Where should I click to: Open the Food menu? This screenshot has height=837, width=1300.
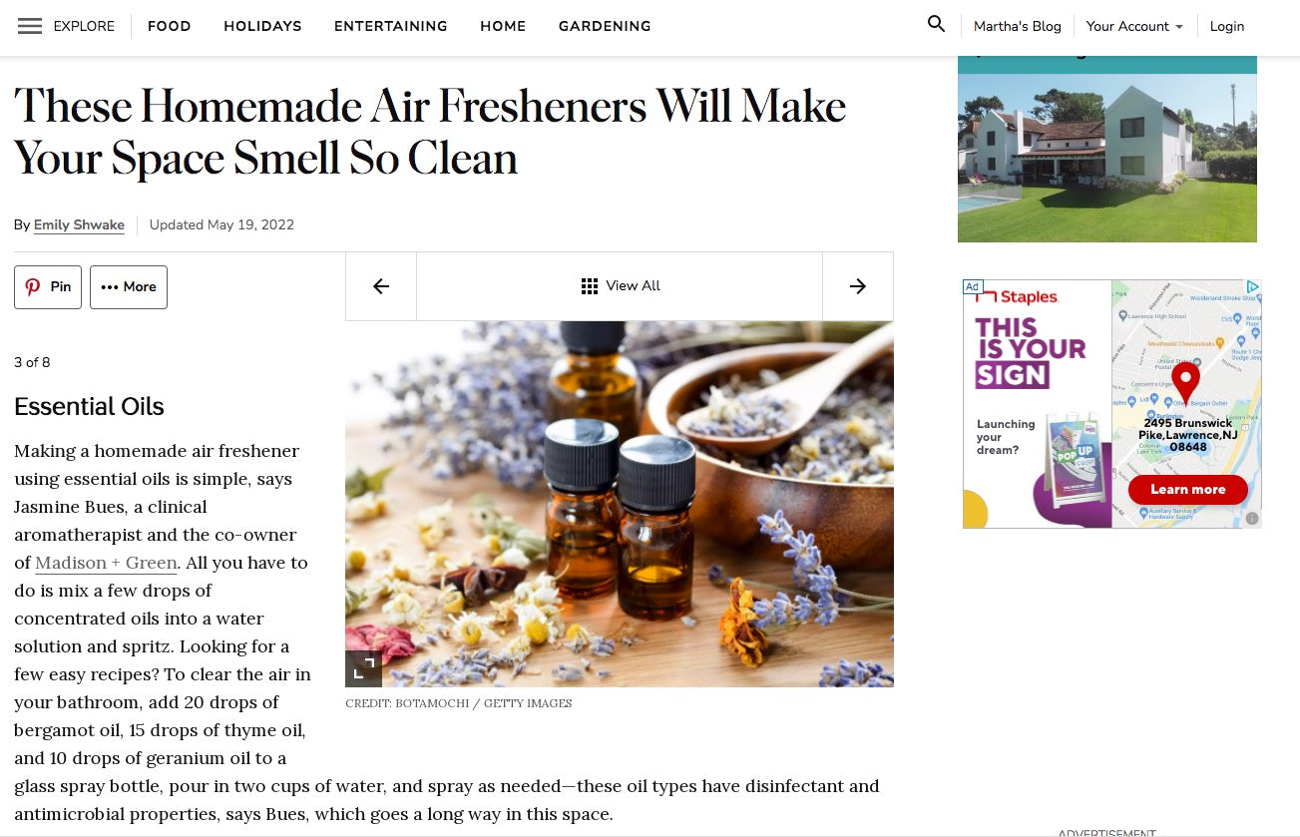[170, 26]
